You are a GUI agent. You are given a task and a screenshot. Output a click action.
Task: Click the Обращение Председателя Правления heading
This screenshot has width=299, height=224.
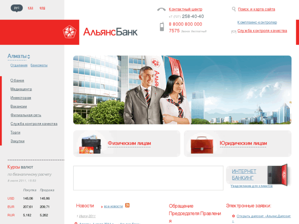pyautogui.click(x=195, y=213)
